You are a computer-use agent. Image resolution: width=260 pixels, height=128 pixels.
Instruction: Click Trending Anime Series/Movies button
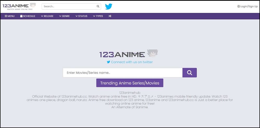click(130, 83)
